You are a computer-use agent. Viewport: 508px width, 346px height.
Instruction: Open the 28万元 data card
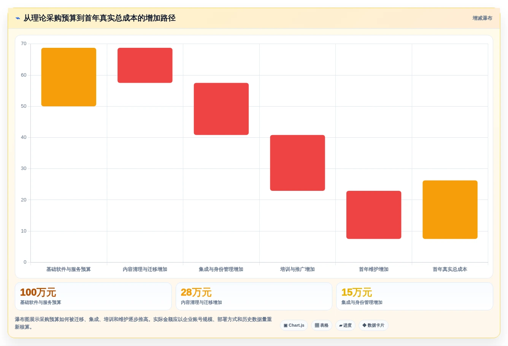point(254,296)
